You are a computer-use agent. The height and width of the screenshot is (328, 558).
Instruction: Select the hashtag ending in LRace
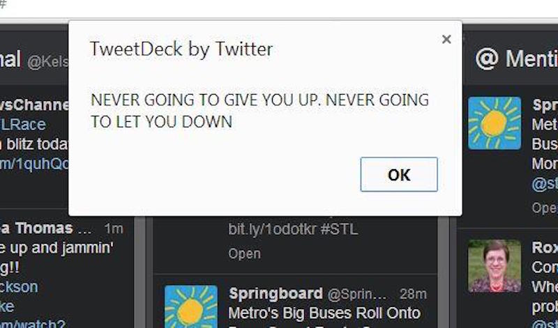tap(24, 125)
